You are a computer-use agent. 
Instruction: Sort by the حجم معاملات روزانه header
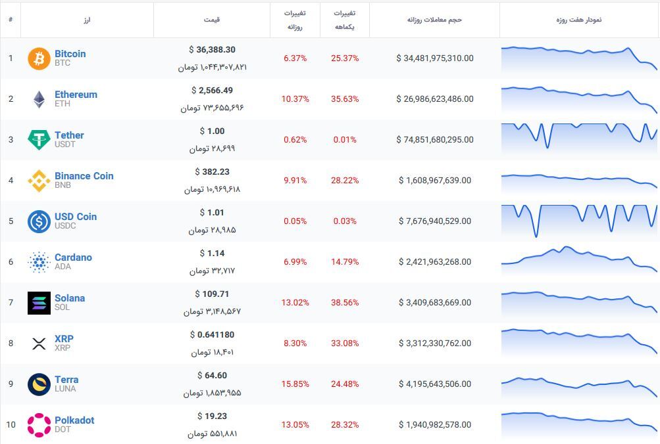[x=434, y=20]
